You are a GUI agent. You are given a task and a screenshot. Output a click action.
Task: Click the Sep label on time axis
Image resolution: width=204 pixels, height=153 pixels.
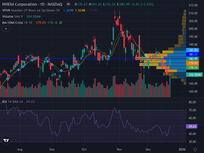(52, 149)
